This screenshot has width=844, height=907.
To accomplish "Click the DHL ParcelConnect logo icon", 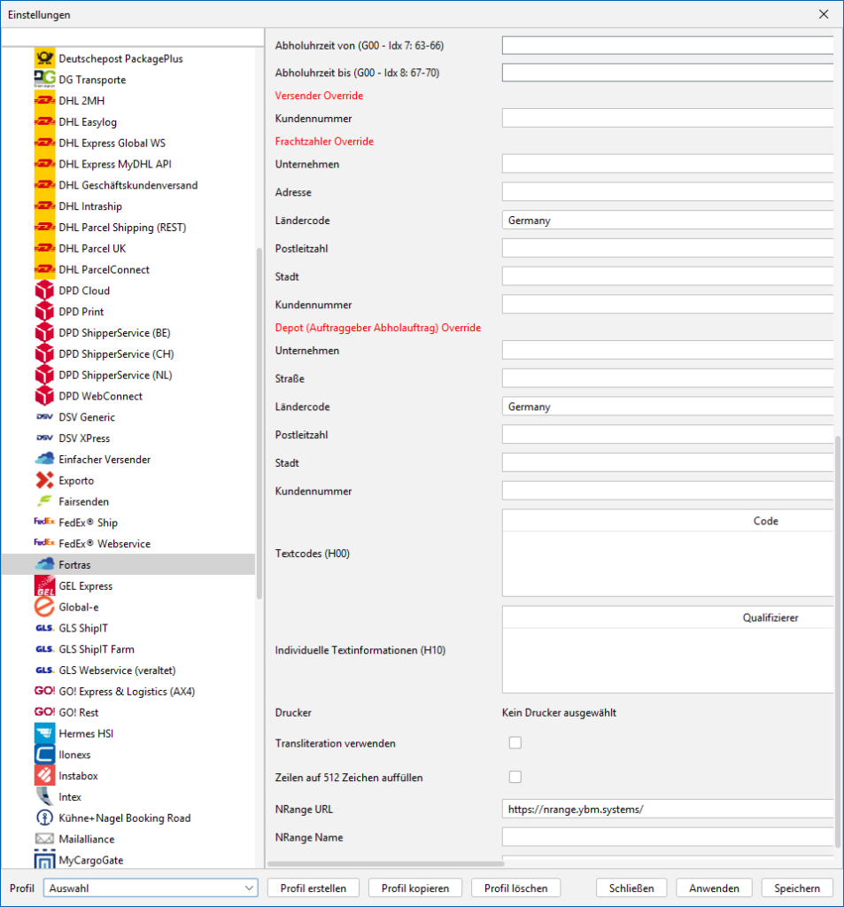I will pos(44,269).
